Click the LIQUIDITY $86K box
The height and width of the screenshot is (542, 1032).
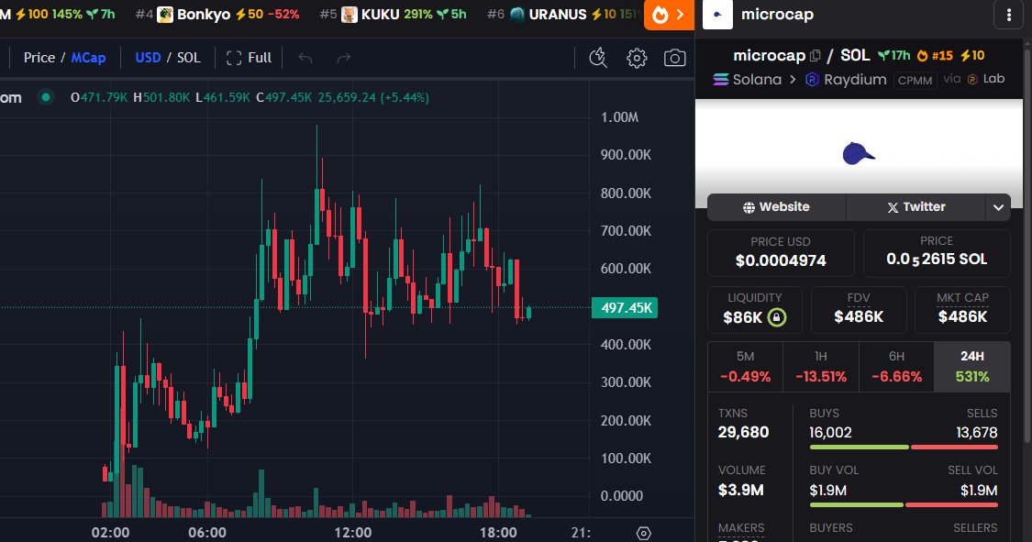coord(754,309)
